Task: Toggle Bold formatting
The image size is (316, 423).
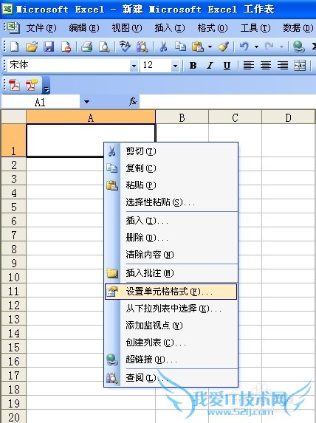Action: point(193,65)
